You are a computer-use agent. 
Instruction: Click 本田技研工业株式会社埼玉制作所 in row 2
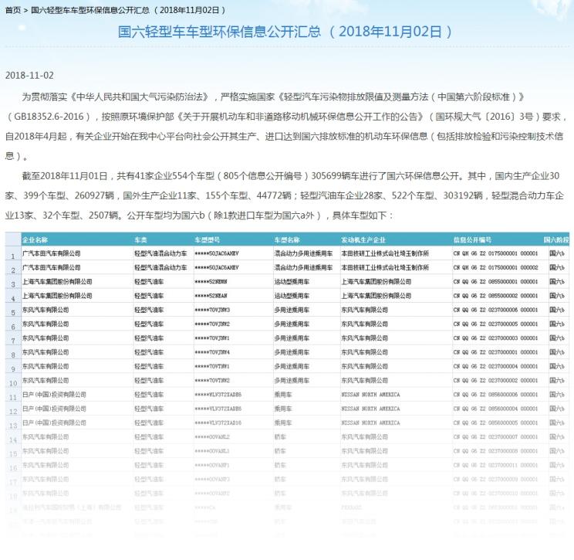385,267
